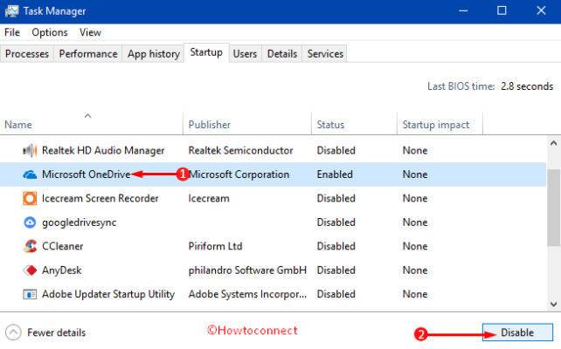
Task: Switch to the App history tab
Action: (154, 54)
